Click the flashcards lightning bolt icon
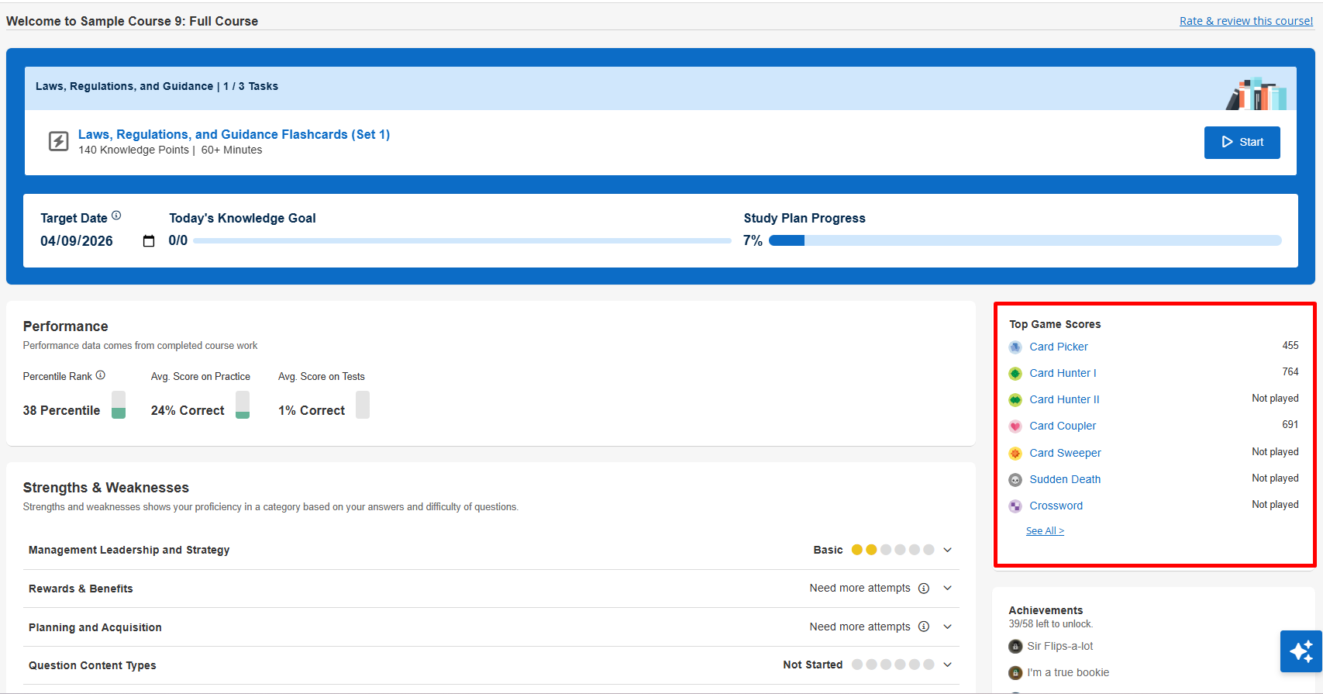Viewport: 1323px width, 694px height. [59, 141]
